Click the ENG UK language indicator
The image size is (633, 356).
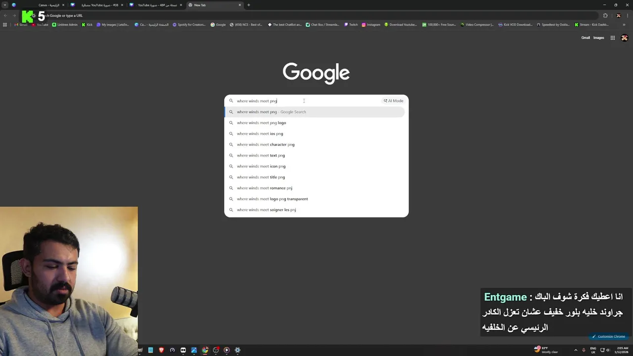[593, 350]
